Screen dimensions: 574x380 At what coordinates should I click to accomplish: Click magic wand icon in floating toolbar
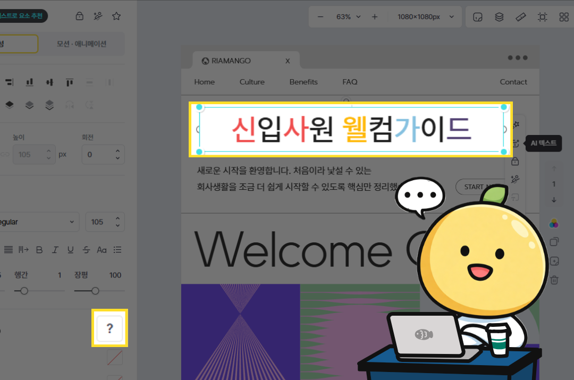pos(515,179)
